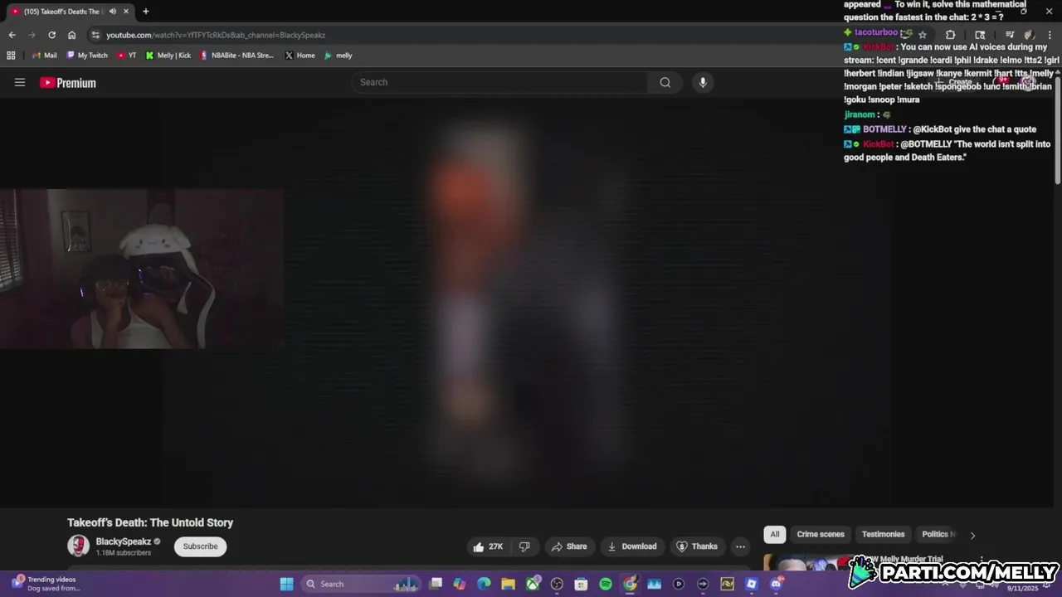Open more actions three-dot menu under video
The width and height of the screenshot is (1062, 597).
(x=740, y=546)
